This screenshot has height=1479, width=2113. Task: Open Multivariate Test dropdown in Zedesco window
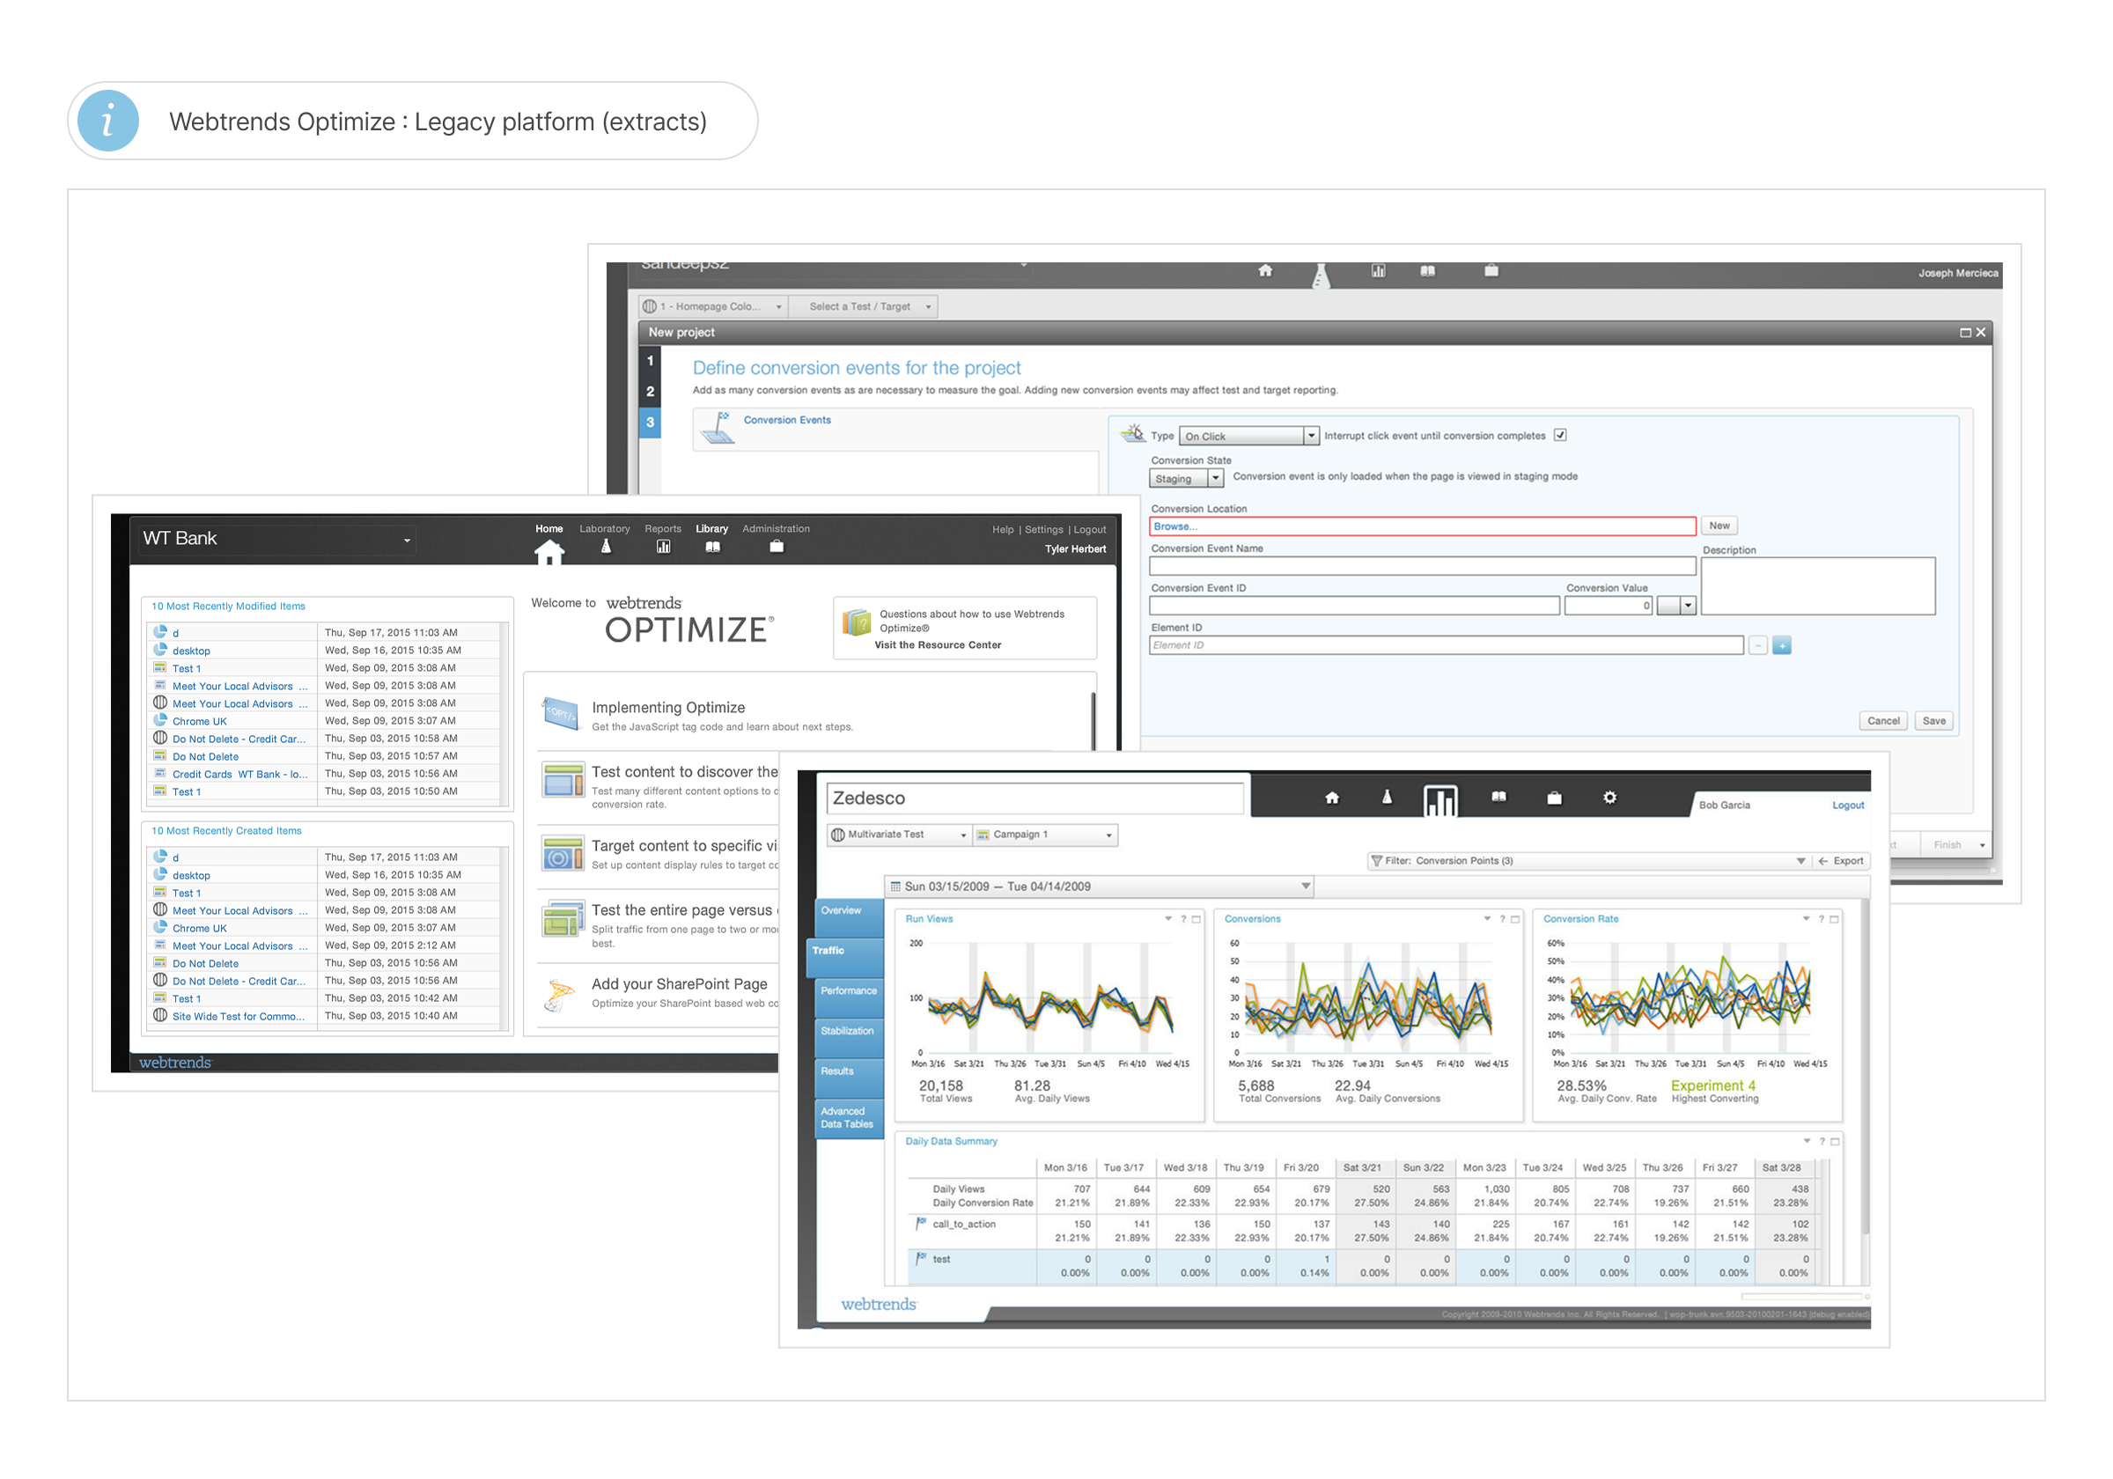[x=899, y=835]
